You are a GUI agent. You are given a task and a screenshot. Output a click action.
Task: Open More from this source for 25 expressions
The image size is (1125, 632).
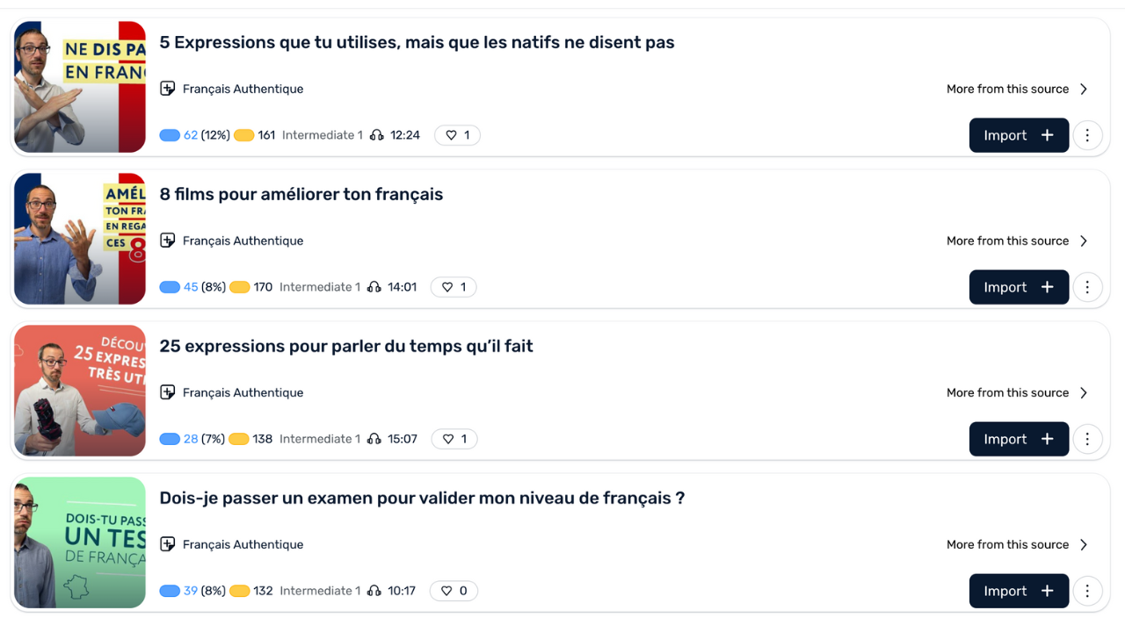1016,392
